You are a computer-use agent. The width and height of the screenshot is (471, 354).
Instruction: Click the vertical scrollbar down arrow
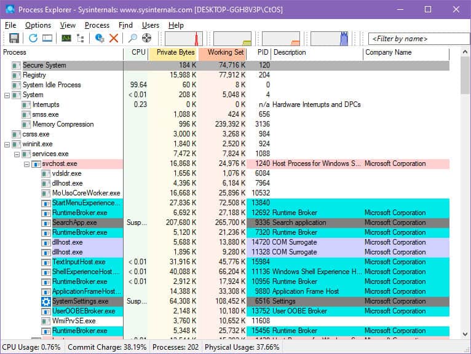pyautogui.click(x=465, y=334)
